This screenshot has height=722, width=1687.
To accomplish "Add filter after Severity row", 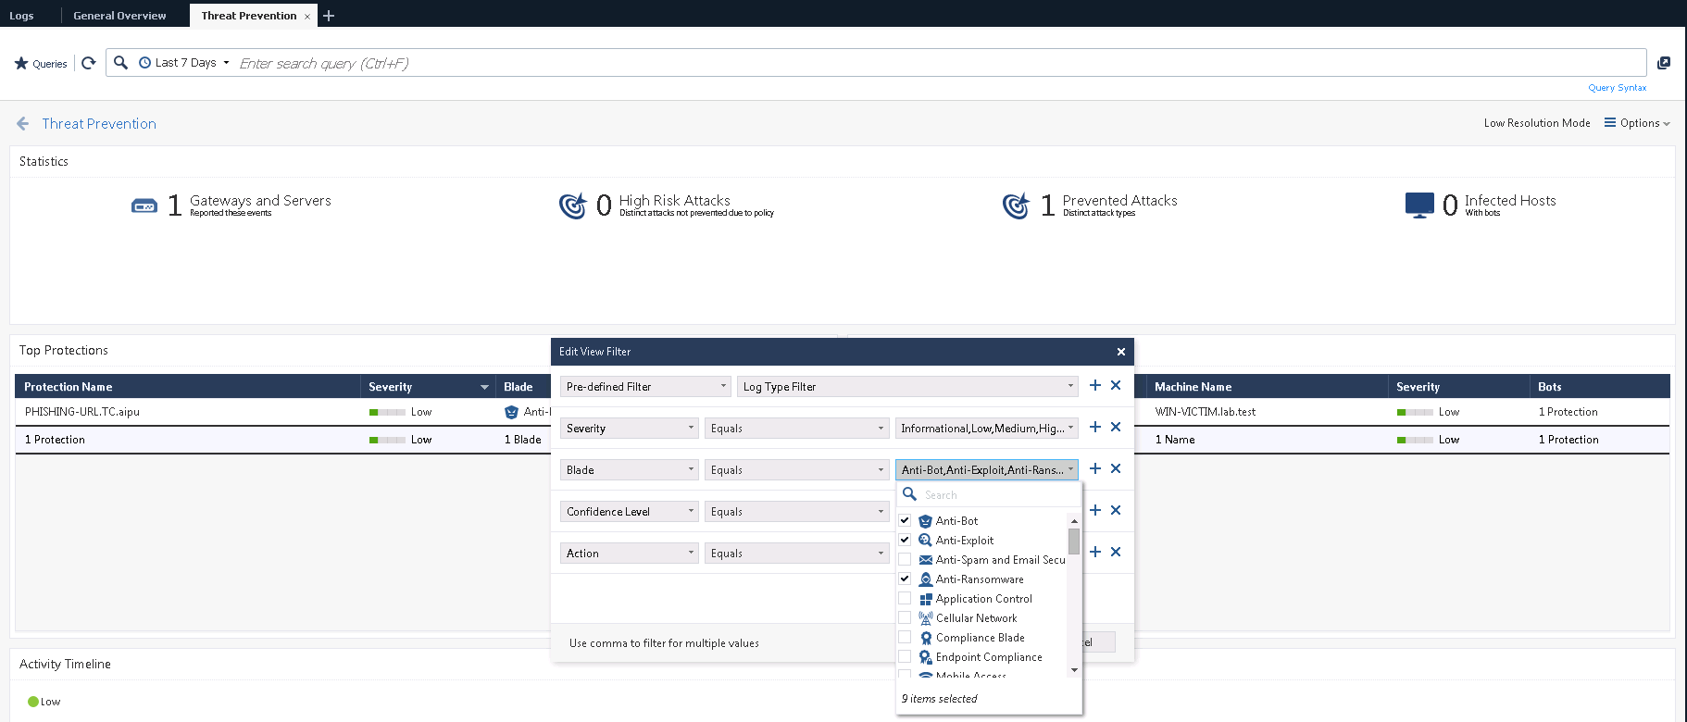I will [x=1095, y=427].
